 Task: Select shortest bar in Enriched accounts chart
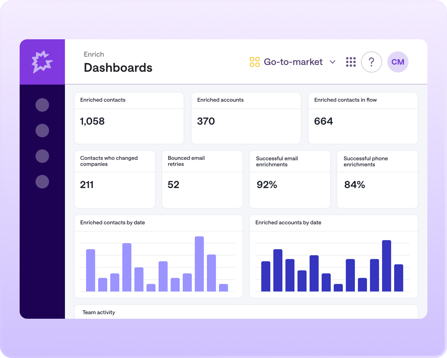(338, 287)
